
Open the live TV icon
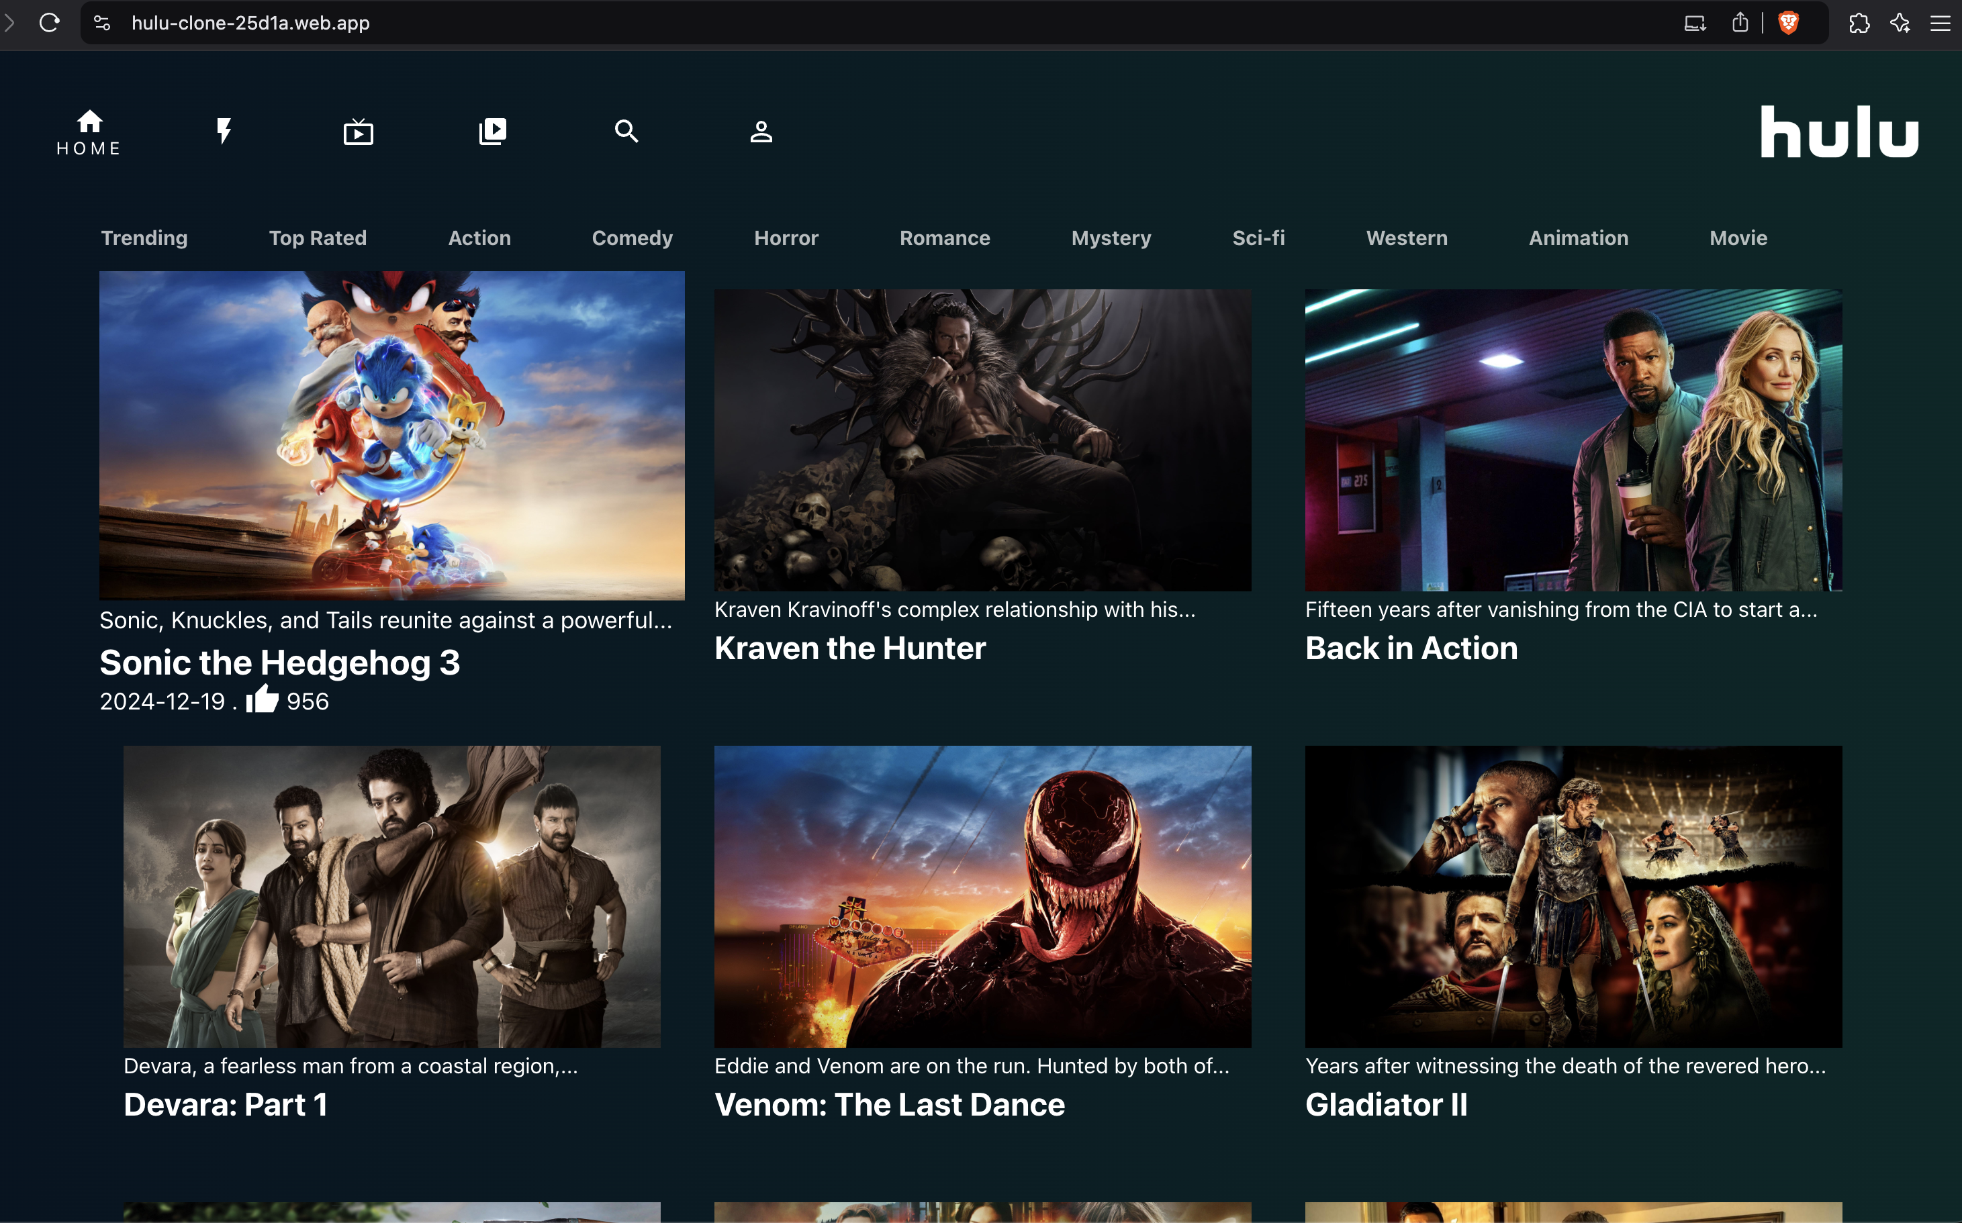[x=359, y=131]
